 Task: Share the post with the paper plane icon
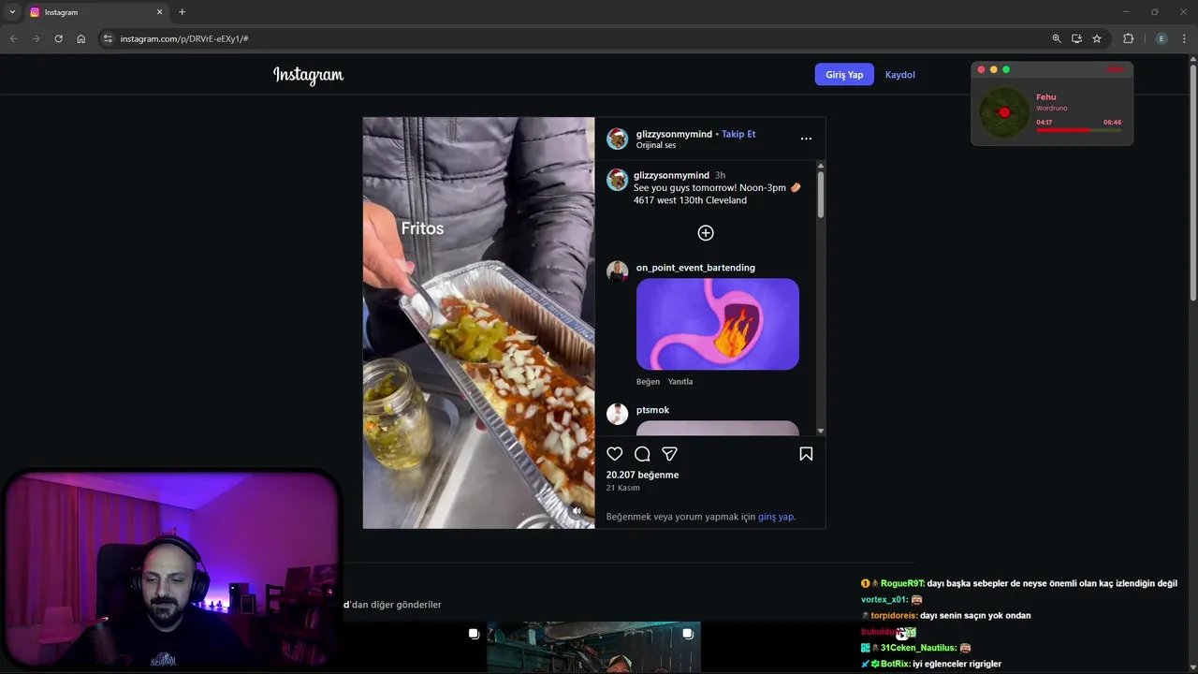[x=669, y=454]
